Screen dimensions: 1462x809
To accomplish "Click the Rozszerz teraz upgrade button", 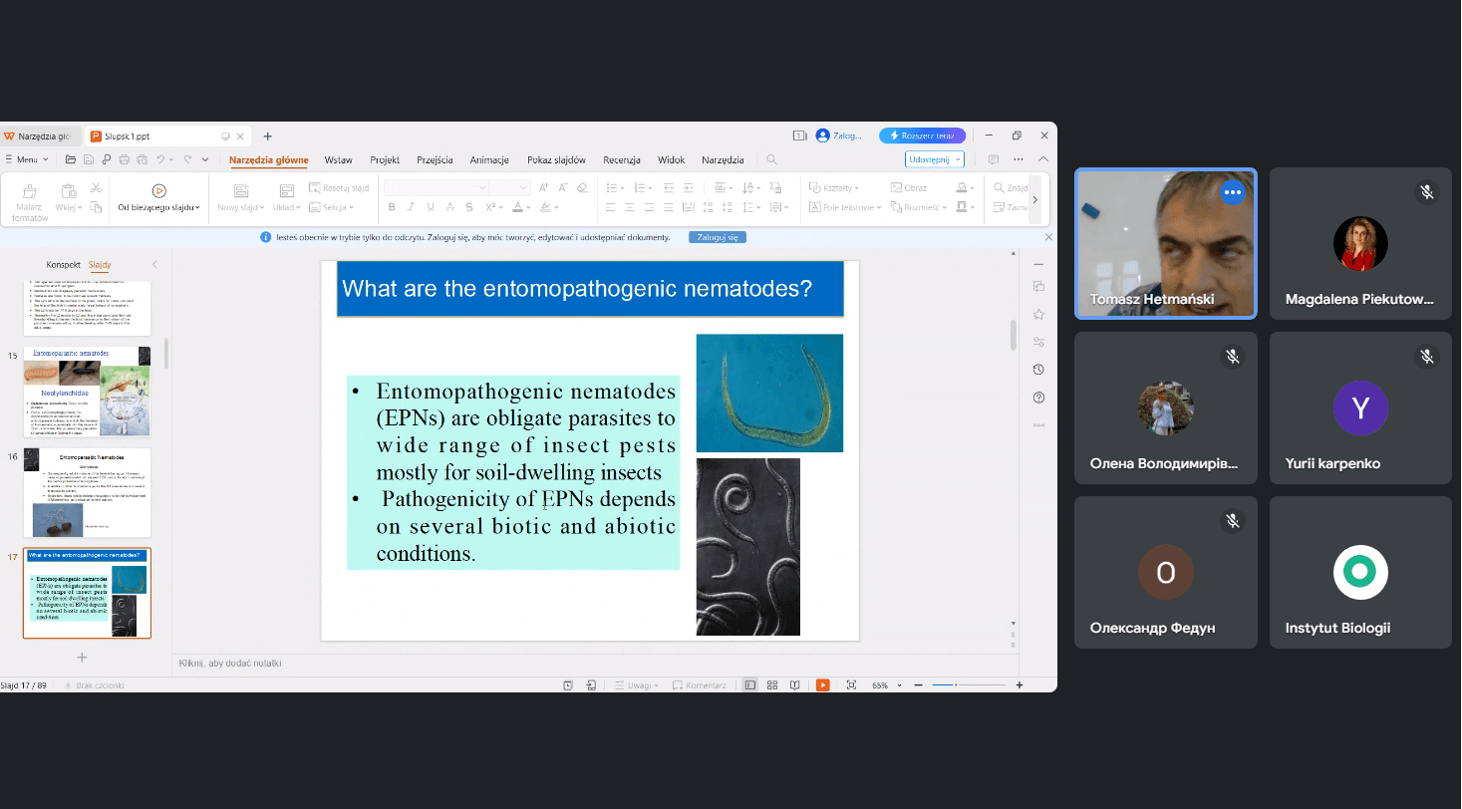I will pyautogui.click(x=922, y=135).
